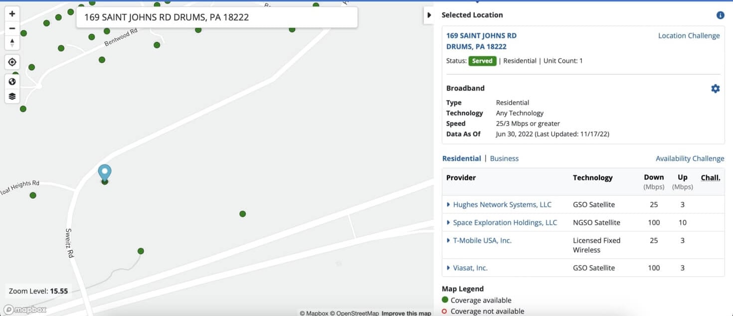Open the Mapbox logo
This screenshot has width=733, height=316.
pyautogui.click(x=25, y=310)
